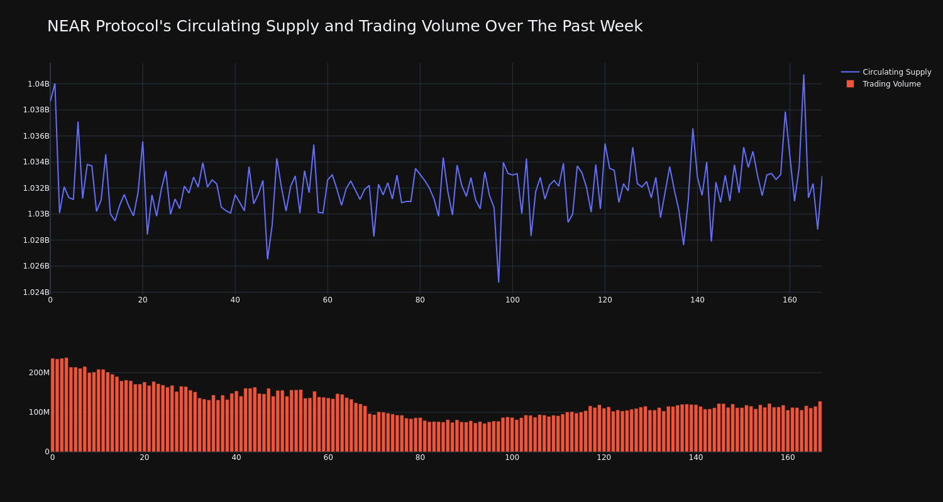This screenshot has height=502, width=943.
Task: Click the lowest supply dip near hour 97
Action: [499, 282]
